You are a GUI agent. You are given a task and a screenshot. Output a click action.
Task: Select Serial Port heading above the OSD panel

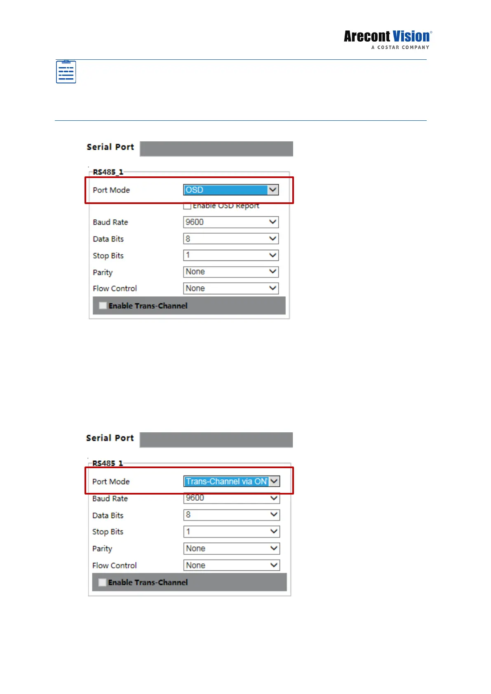110,147
